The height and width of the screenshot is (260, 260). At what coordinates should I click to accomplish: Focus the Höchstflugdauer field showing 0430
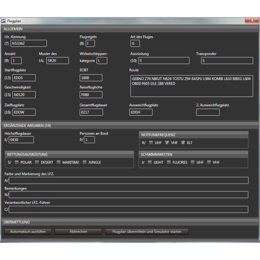[21, 140]
